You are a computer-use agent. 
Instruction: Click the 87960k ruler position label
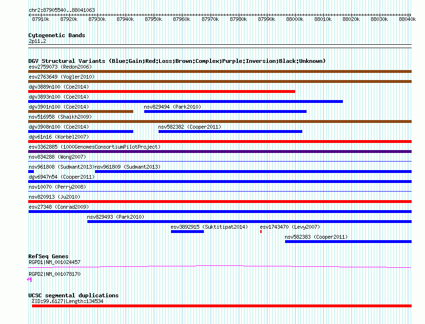[181, 20]
